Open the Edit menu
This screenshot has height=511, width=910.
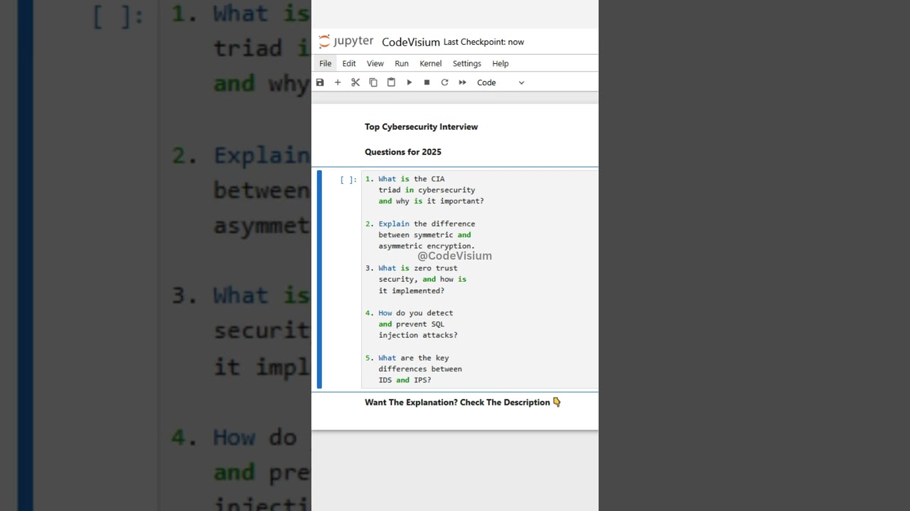point(349,63)
